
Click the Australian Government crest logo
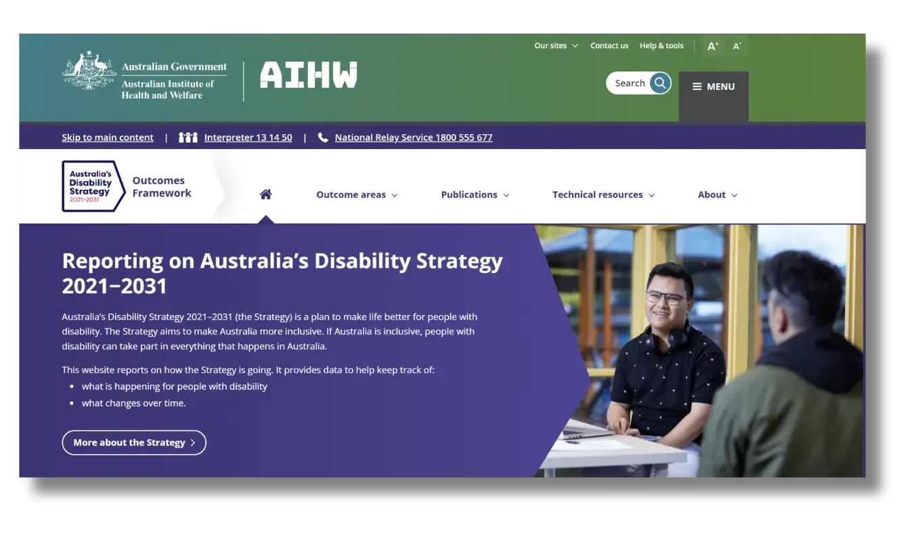(x=89, y=70)
